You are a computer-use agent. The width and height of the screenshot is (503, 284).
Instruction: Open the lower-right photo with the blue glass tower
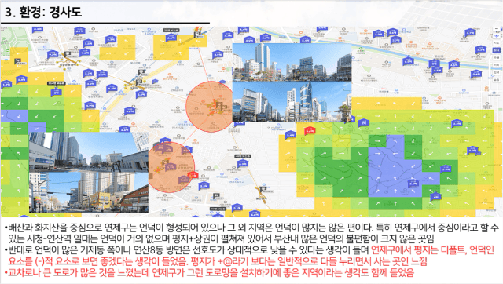coord(292,102)
